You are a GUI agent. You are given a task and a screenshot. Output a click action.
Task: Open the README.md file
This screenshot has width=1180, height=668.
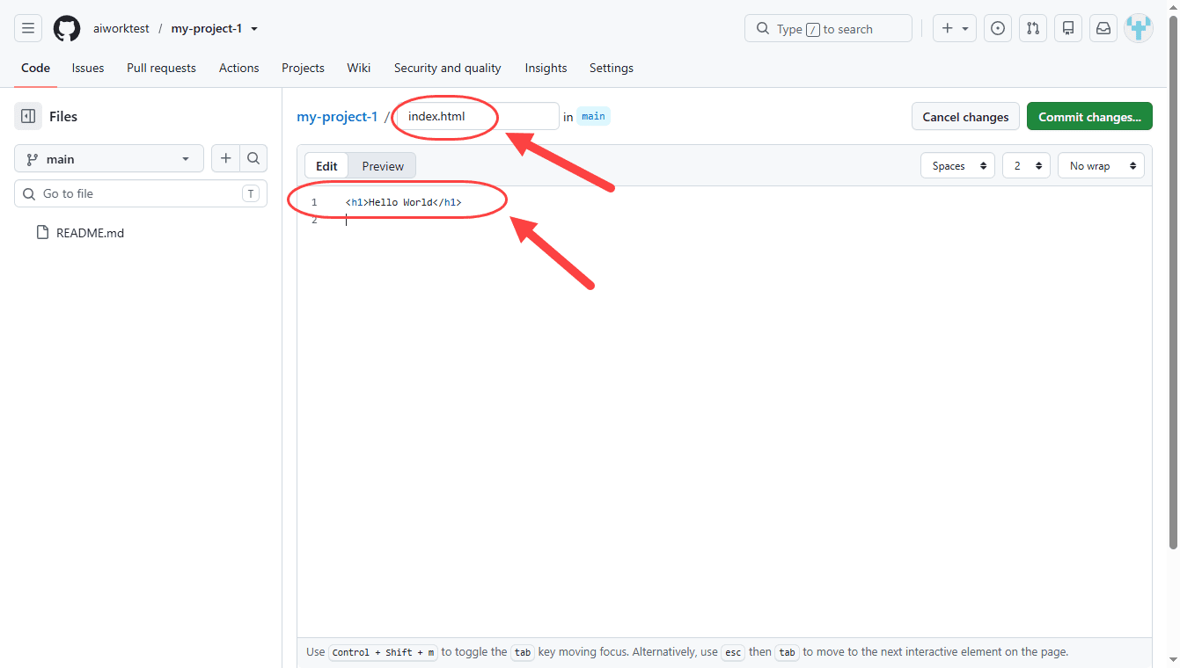90,233
